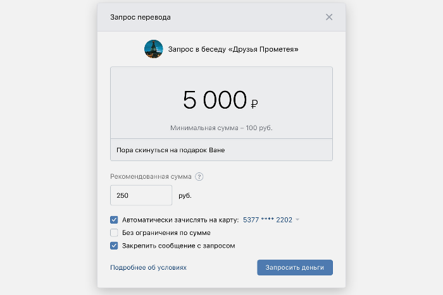
Task: Click the Друзья Прометея conversation avatar
Action: point(153,49)
